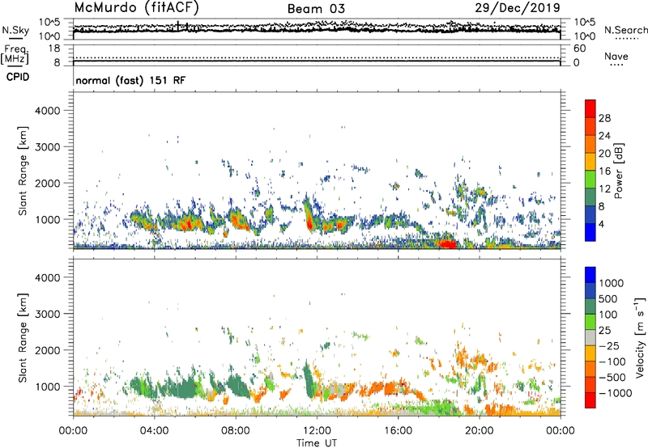Click the strong power echo near 11:40 UT
The width and height of the screenshot is (648, 448).
click(309, 218)
